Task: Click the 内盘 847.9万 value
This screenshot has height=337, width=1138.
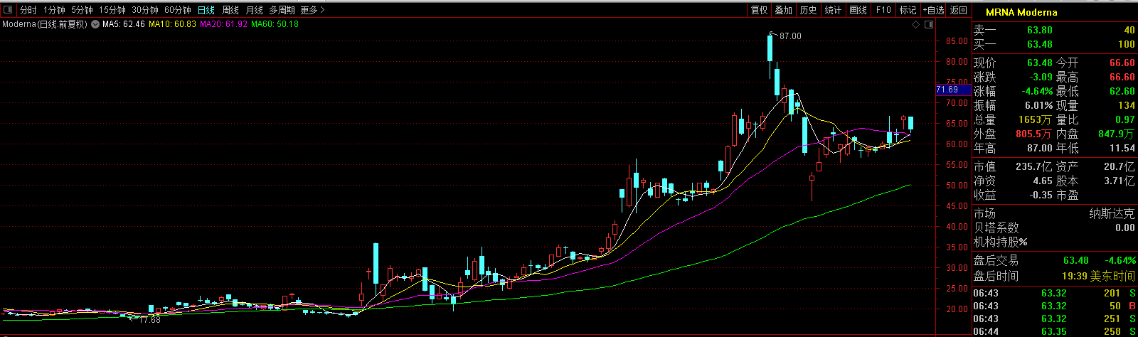Action: click(x=1117, y=134)
